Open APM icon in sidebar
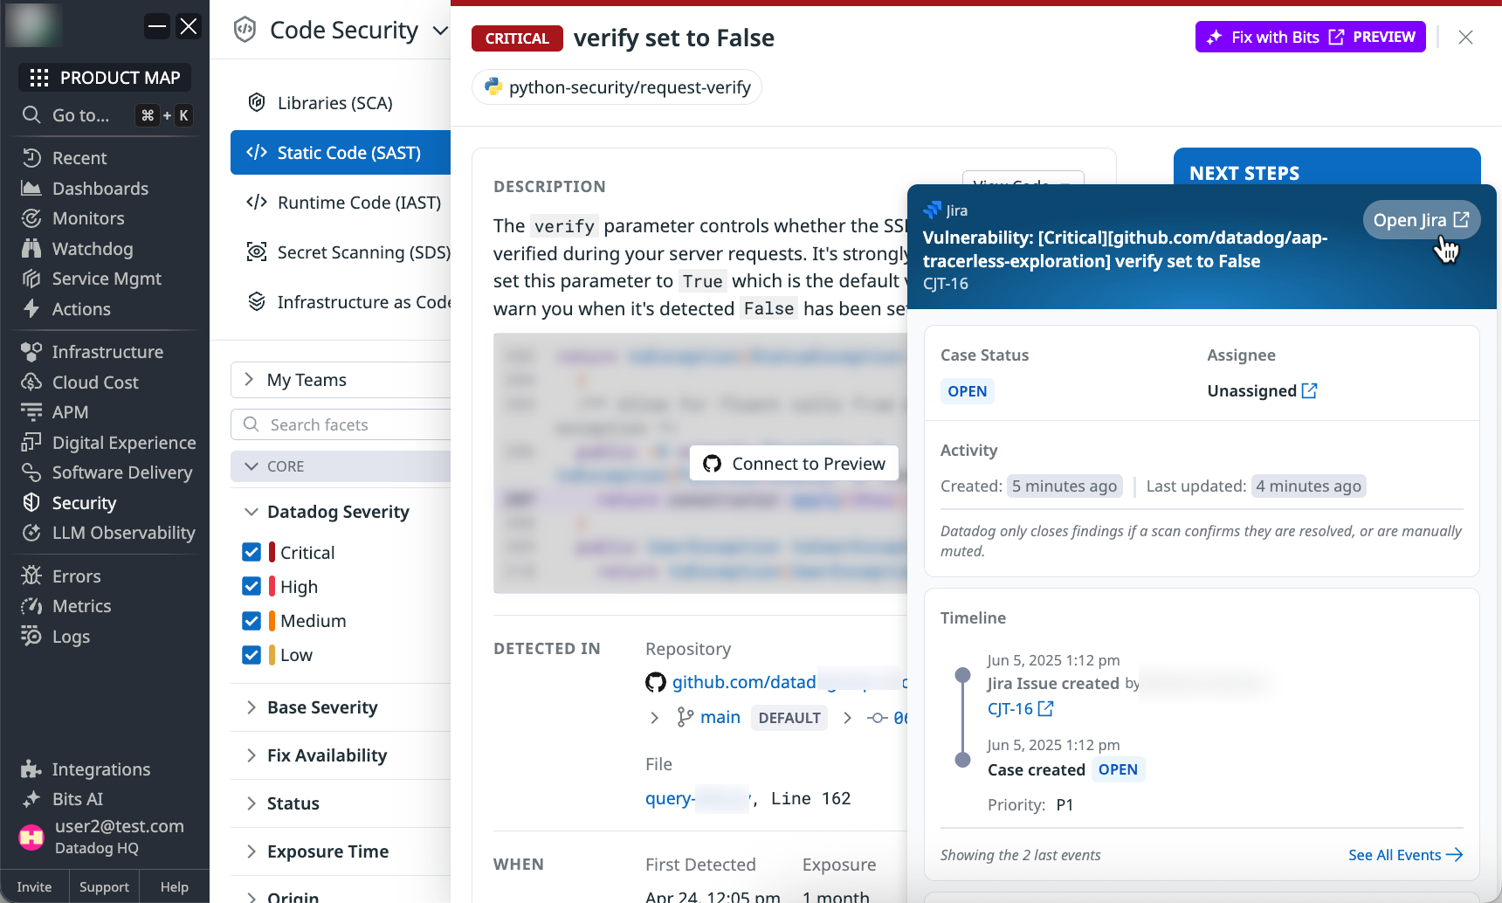Viewport: 1502px width, 903px height. point(31,412)
